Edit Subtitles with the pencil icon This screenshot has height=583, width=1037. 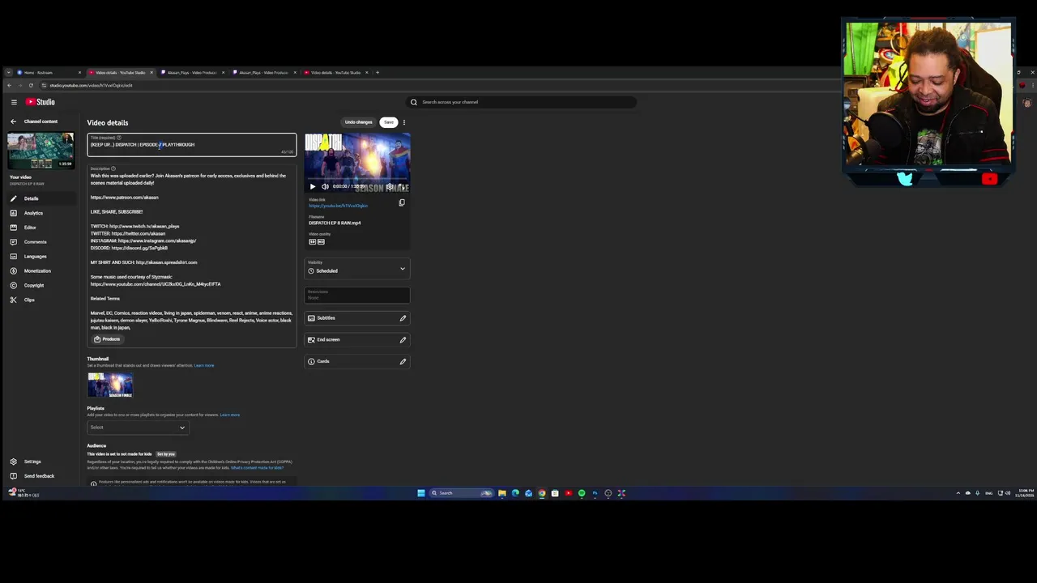click(x=403, y=318)
